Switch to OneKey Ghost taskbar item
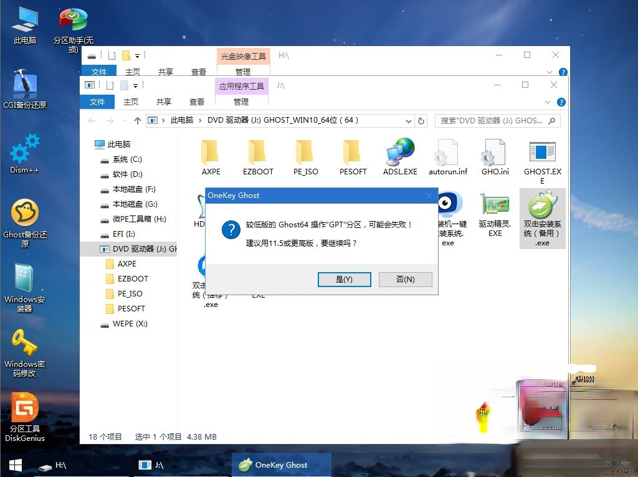 [281, 465]
